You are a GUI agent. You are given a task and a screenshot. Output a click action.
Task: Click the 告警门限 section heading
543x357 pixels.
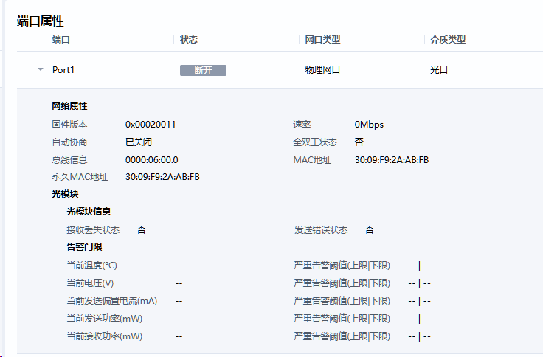(x=84, y=247)
